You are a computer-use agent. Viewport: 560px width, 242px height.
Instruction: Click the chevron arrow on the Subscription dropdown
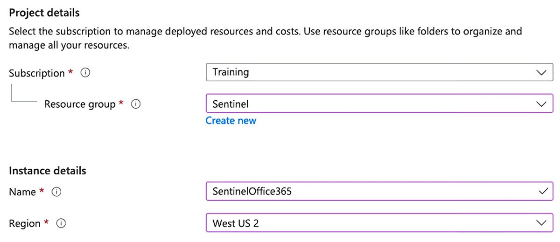tap(541, 73)
